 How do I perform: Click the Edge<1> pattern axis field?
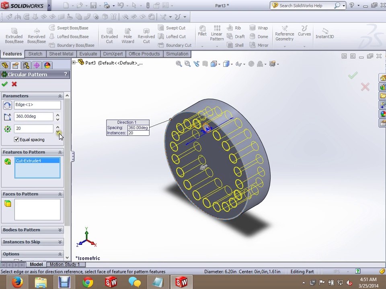point(37,105)
